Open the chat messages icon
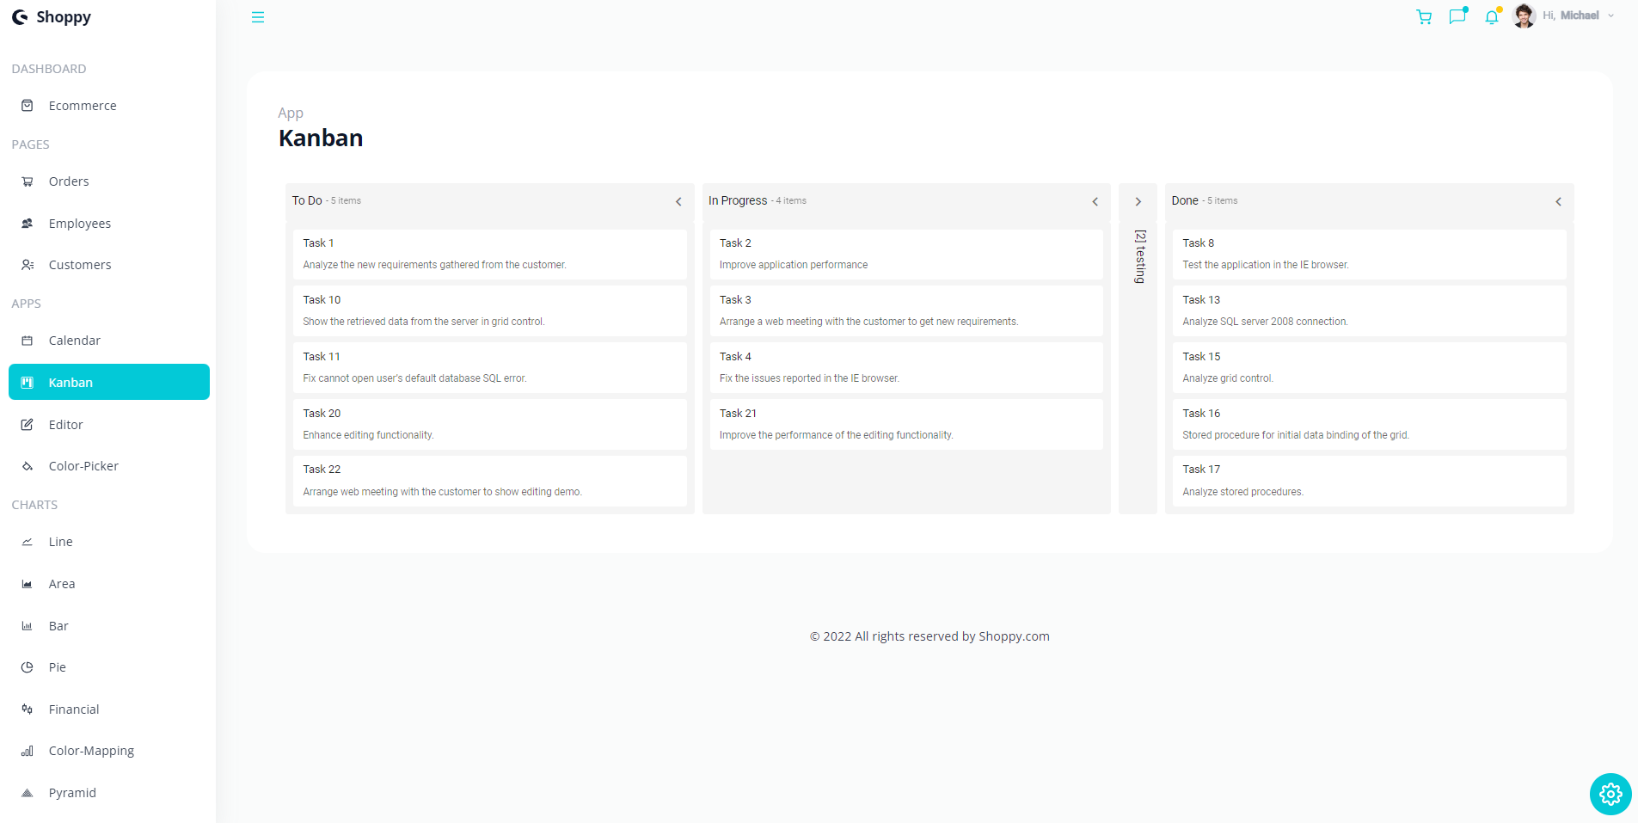 pyautogui.click(x=1457, y=16)
